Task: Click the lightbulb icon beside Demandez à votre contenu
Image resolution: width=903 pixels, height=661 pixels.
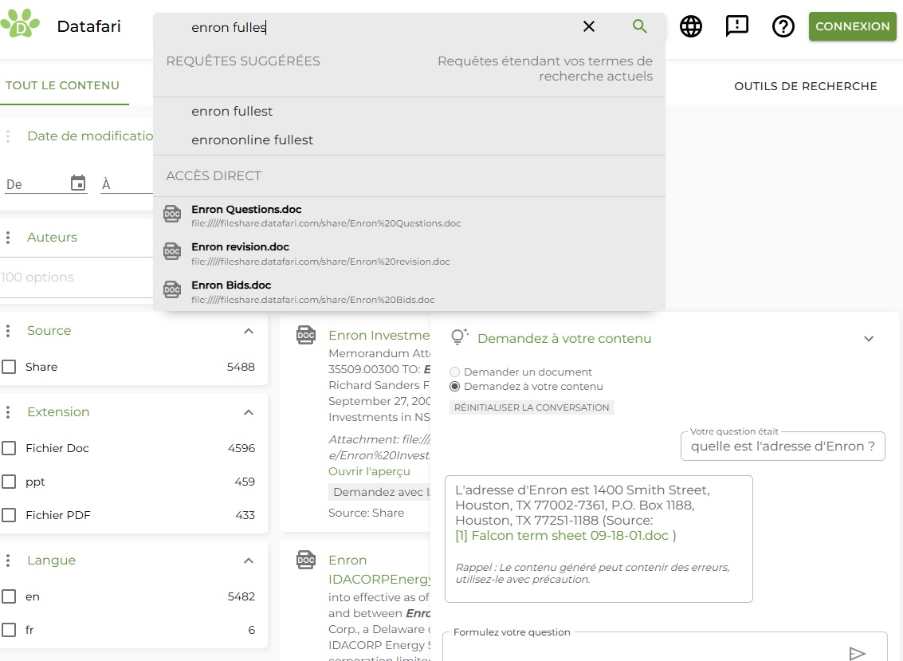Action: coord(459,337)
